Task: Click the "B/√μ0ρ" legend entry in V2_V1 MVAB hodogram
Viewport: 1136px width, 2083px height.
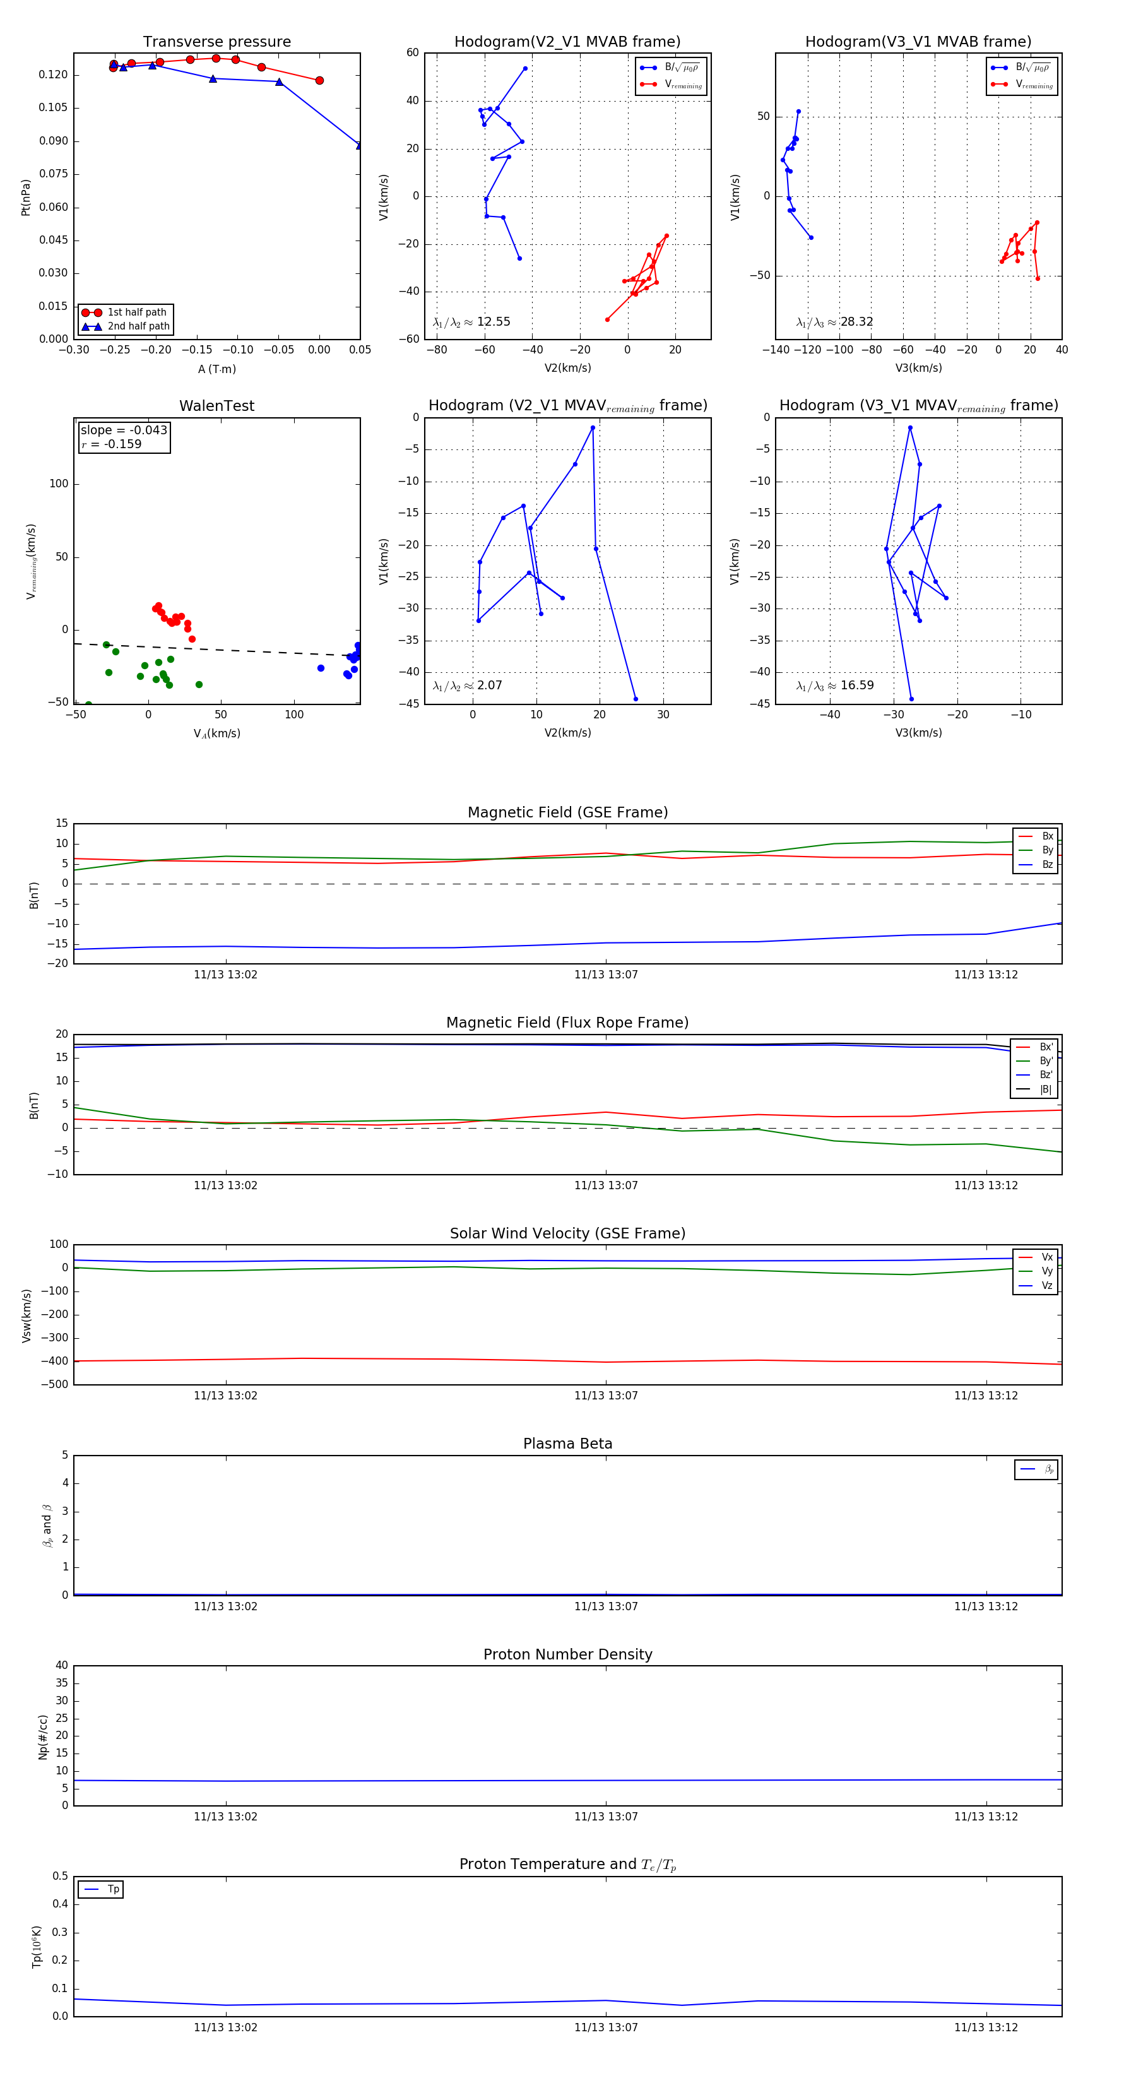Action: (x=671, y=68)
